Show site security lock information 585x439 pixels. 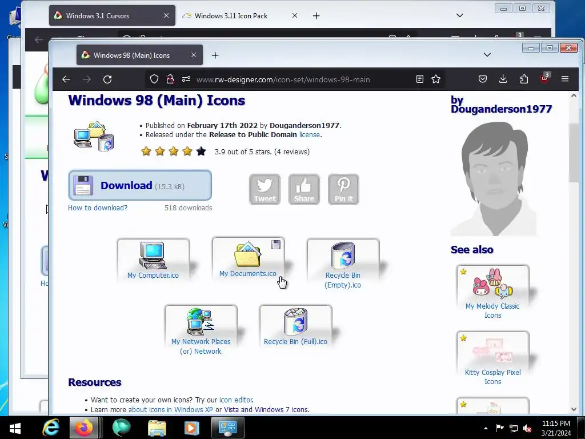point(170,79)
